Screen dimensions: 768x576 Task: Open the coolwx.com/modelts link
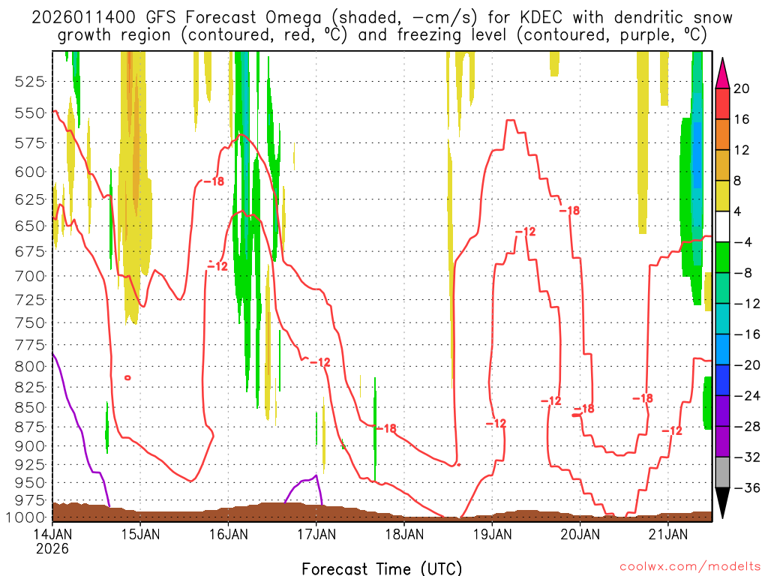point(690,567)
